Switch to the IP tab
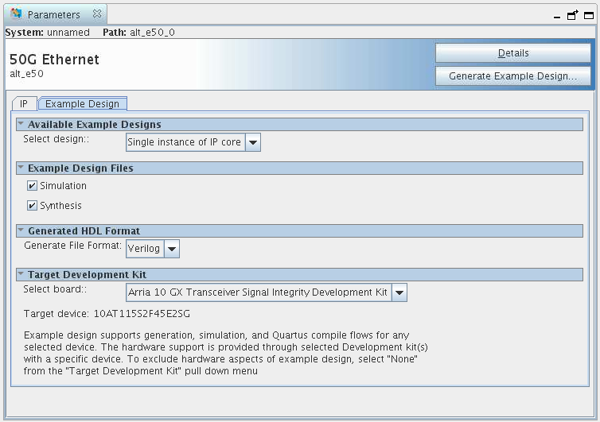This screenshot has height=422, width=600. [x=24, y=104]
